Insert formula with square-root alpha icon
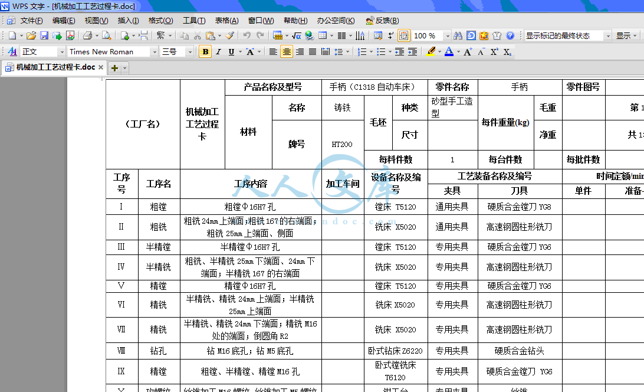 (x=297, y=36)
